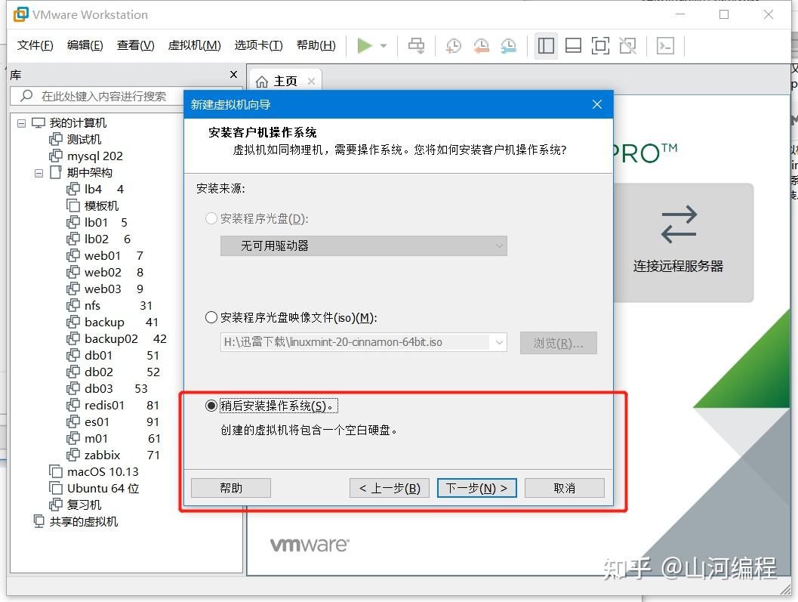Select the 稍后安装操作系统(S) radio button

[x=211, y=406]
